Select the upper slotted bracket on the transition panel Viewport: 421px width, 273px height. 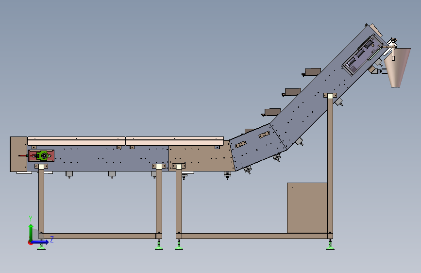[x=264, y=135]
